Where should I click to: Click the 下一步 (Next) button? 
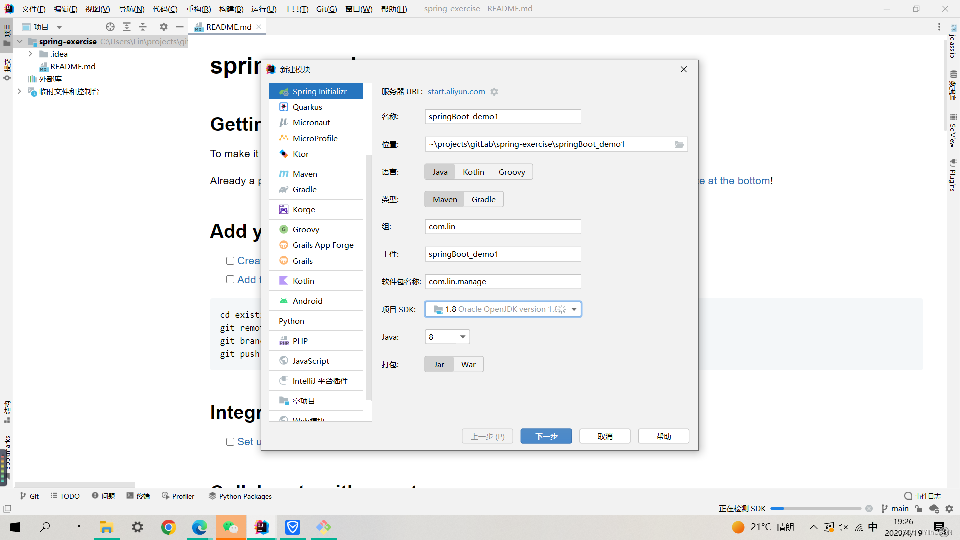pyautogui.click(x=546, y=436)
